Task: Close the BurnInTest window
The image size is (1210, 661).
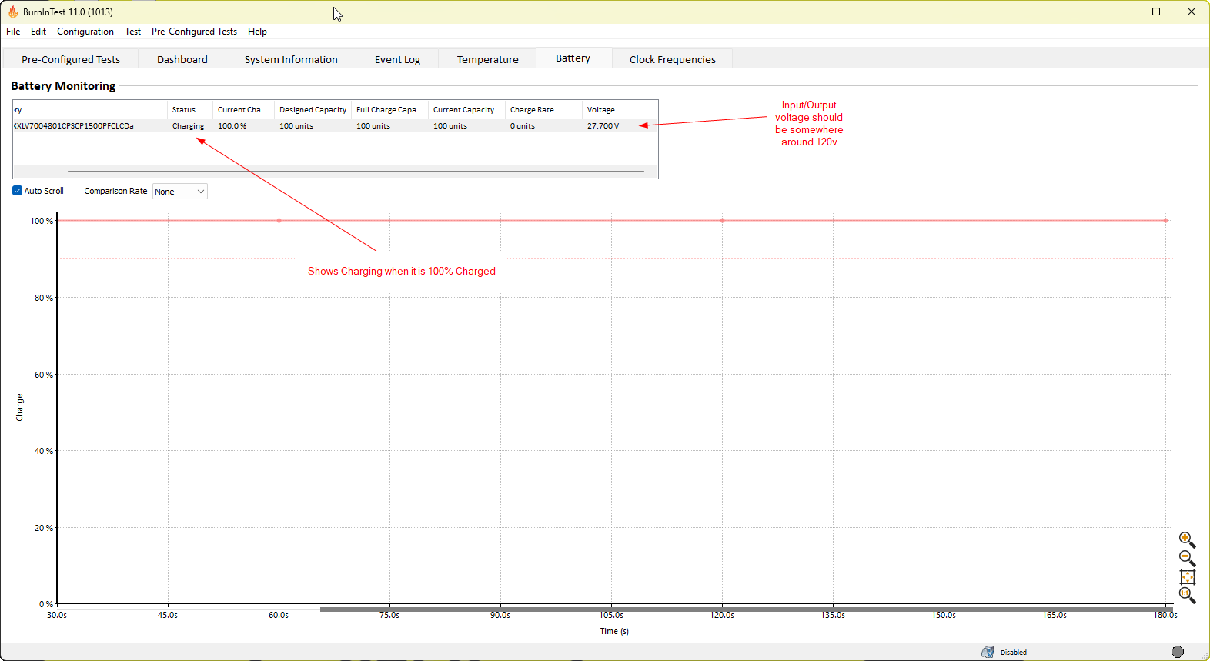Action: 1192,12
